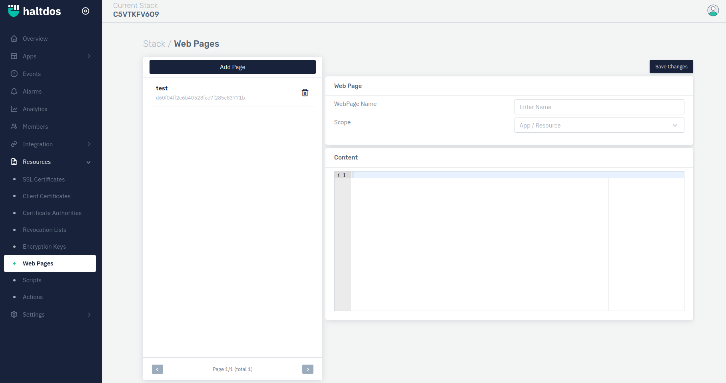The width and height of the screenshot is (726, 383).
Task: Open the user profile avatar
Action: click(x=713, y=10)
